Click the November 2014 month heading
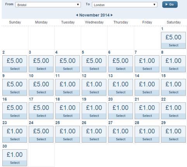 coord(94,15)
